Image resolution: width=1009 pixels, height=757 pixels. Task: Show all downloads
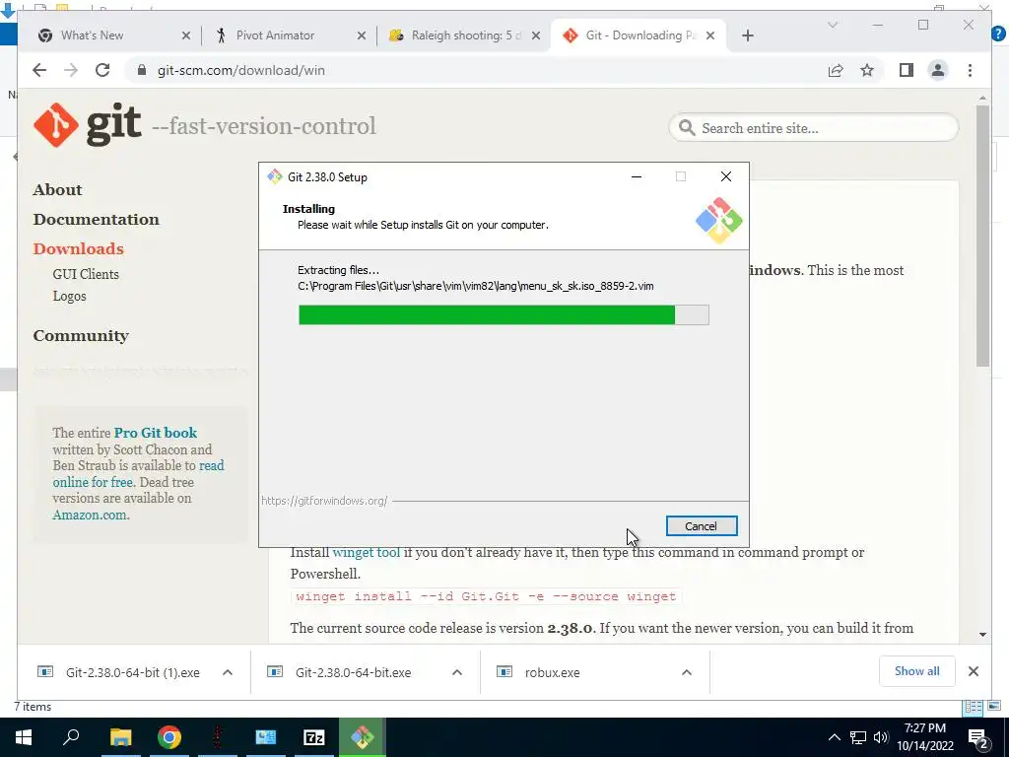click(x=917, y=671)
